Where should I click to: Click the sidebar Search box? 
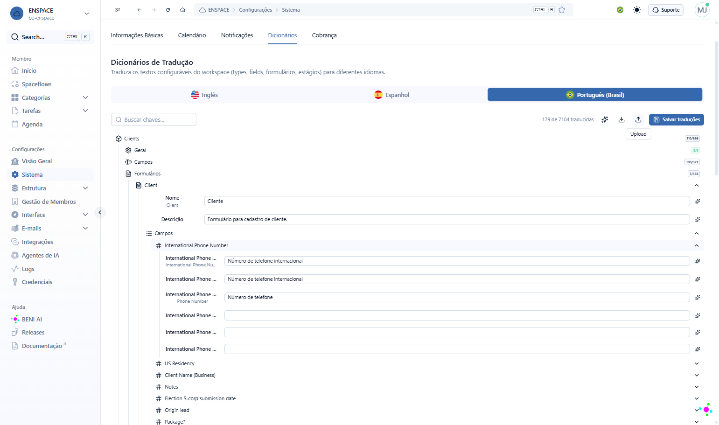[x=50, y=37]
